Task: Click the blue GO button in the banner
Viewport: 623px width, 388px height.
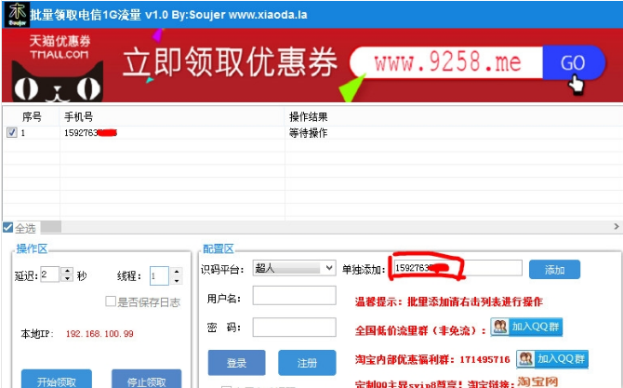Action: tap(574, 63)
